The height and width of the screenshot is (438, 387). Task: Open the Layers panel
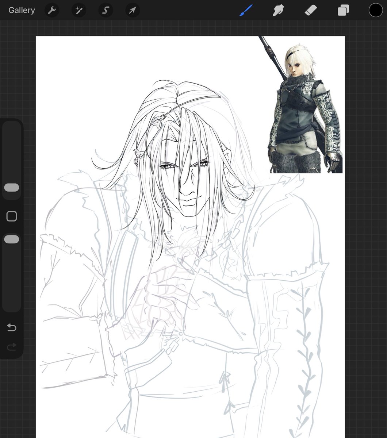coord(343,10)
